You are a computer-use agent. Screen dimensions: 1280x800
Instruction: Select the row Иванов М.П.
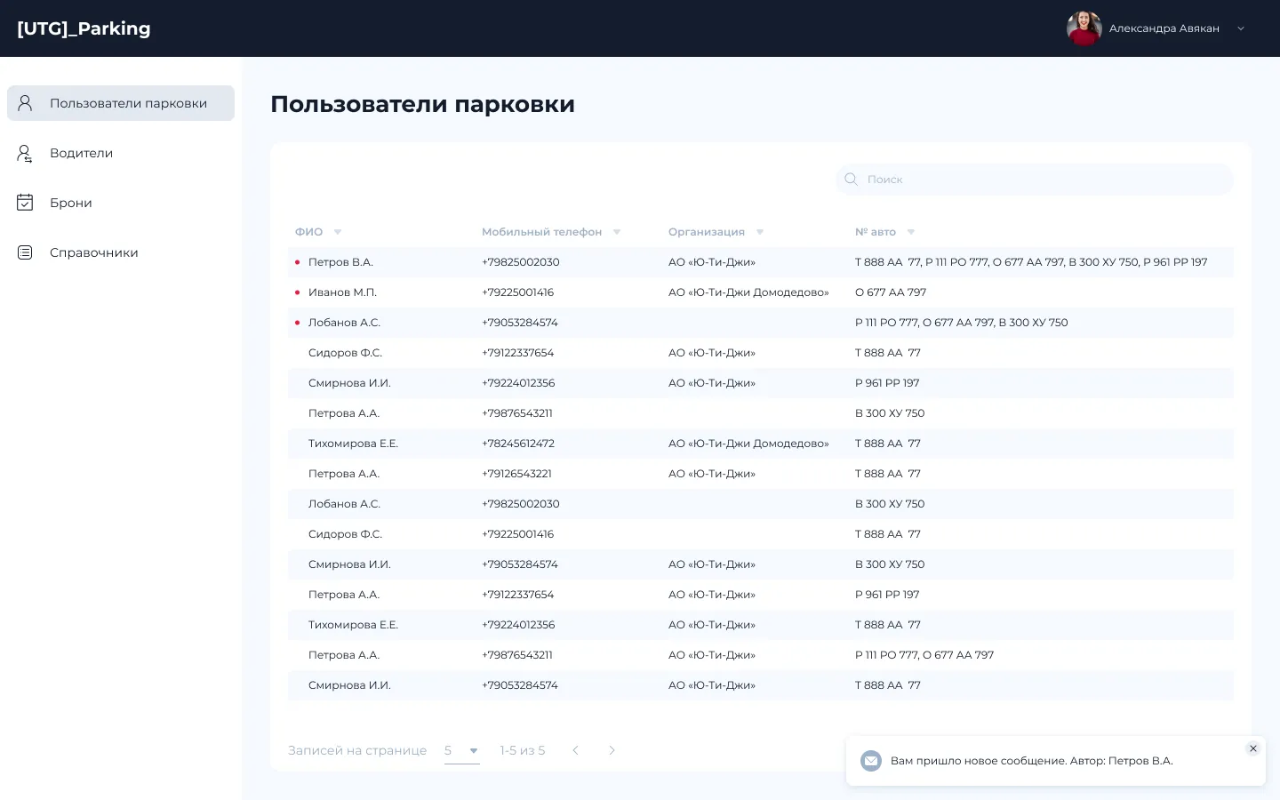pos(761,292)
